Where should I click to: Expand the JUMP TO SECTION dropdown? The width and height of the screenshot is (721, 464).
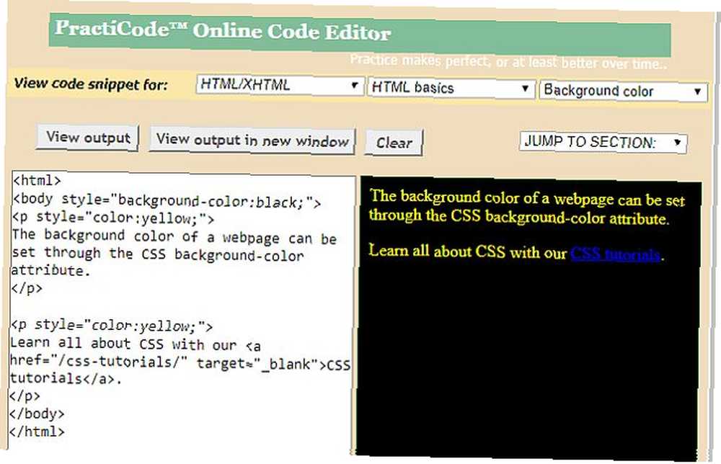[603, 142]
